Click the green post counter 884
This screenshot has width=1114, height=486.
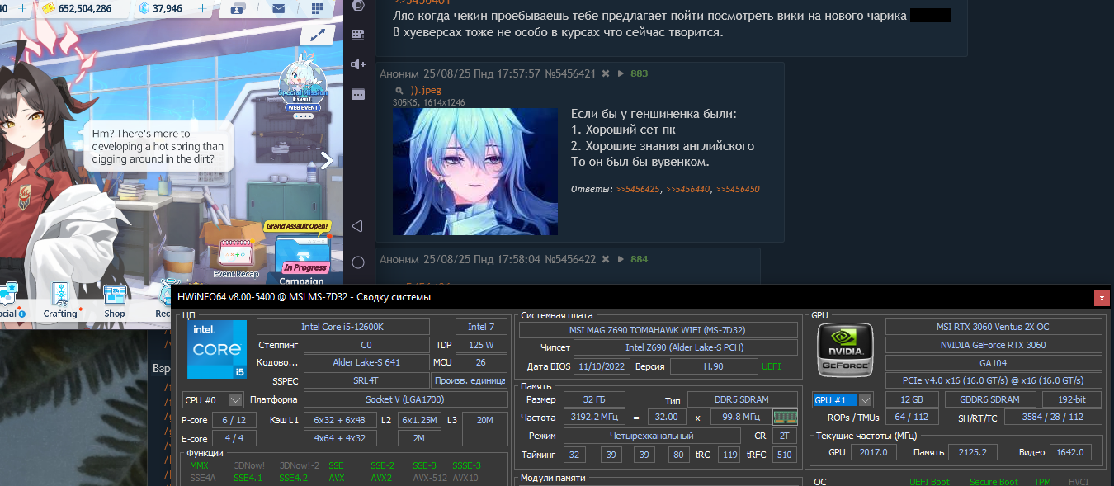coord(640,259)
